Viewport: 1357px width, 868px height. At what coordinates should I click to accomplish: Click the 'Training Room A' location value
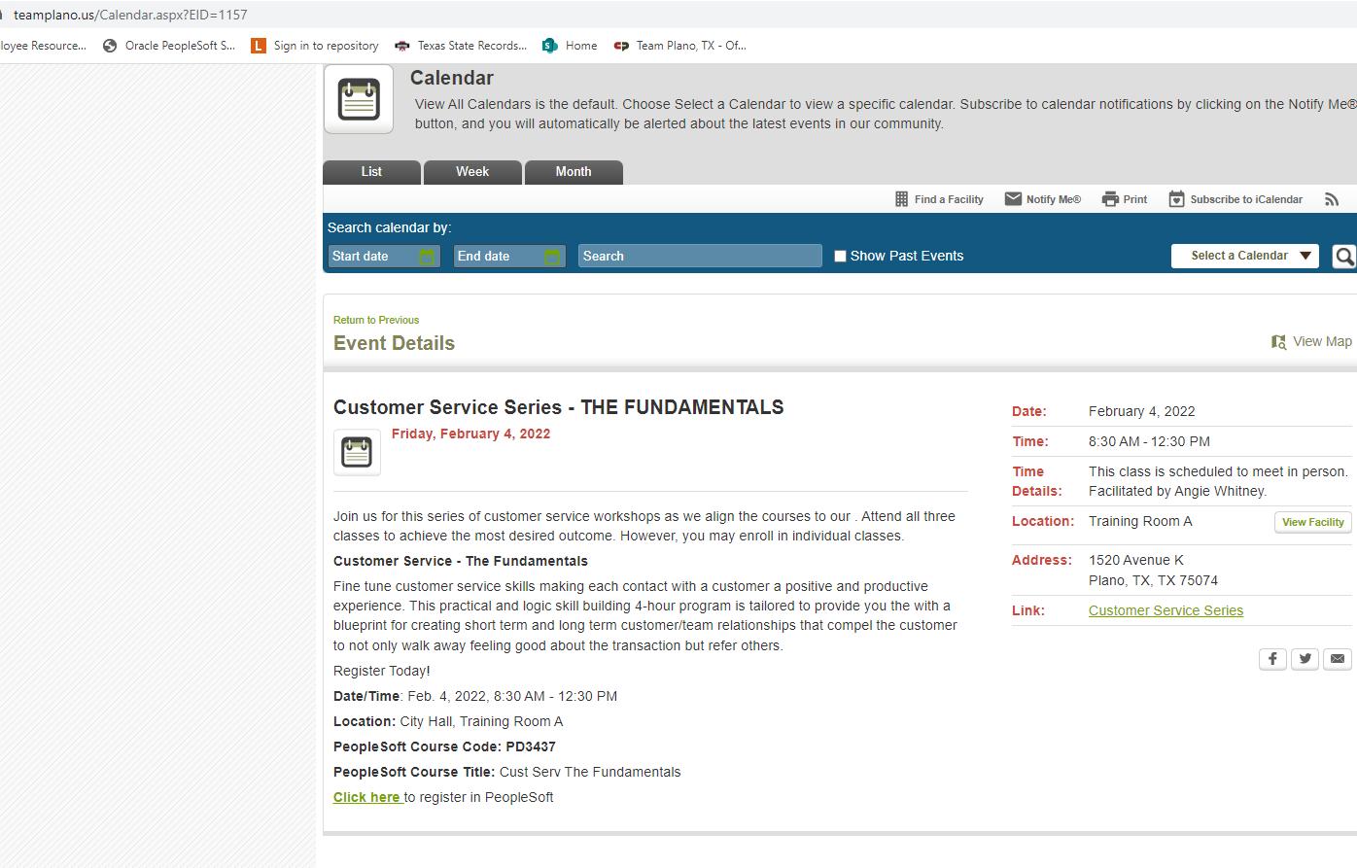tap(1140, 521)
